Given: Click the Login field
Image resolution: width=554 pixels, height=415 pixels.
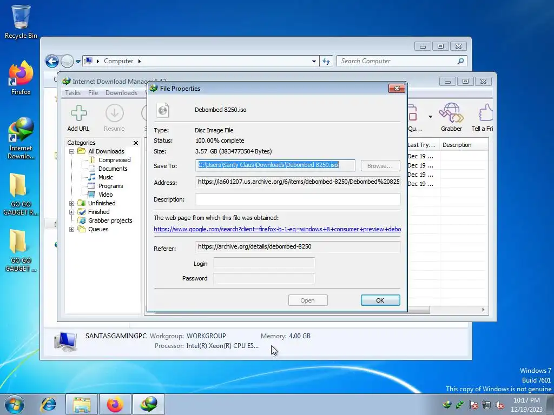Looking at the screenshot, I should (x=264, y=263).
